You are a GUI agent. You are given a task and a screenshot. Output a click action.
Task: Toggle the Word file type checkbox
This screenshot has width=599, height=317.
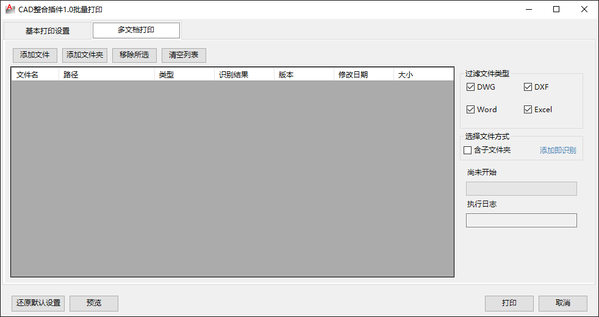pos(481,110)
